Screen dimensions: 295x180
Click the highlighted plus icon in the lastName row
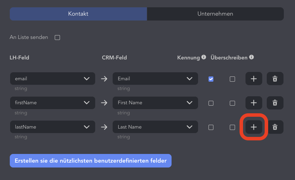254,127
